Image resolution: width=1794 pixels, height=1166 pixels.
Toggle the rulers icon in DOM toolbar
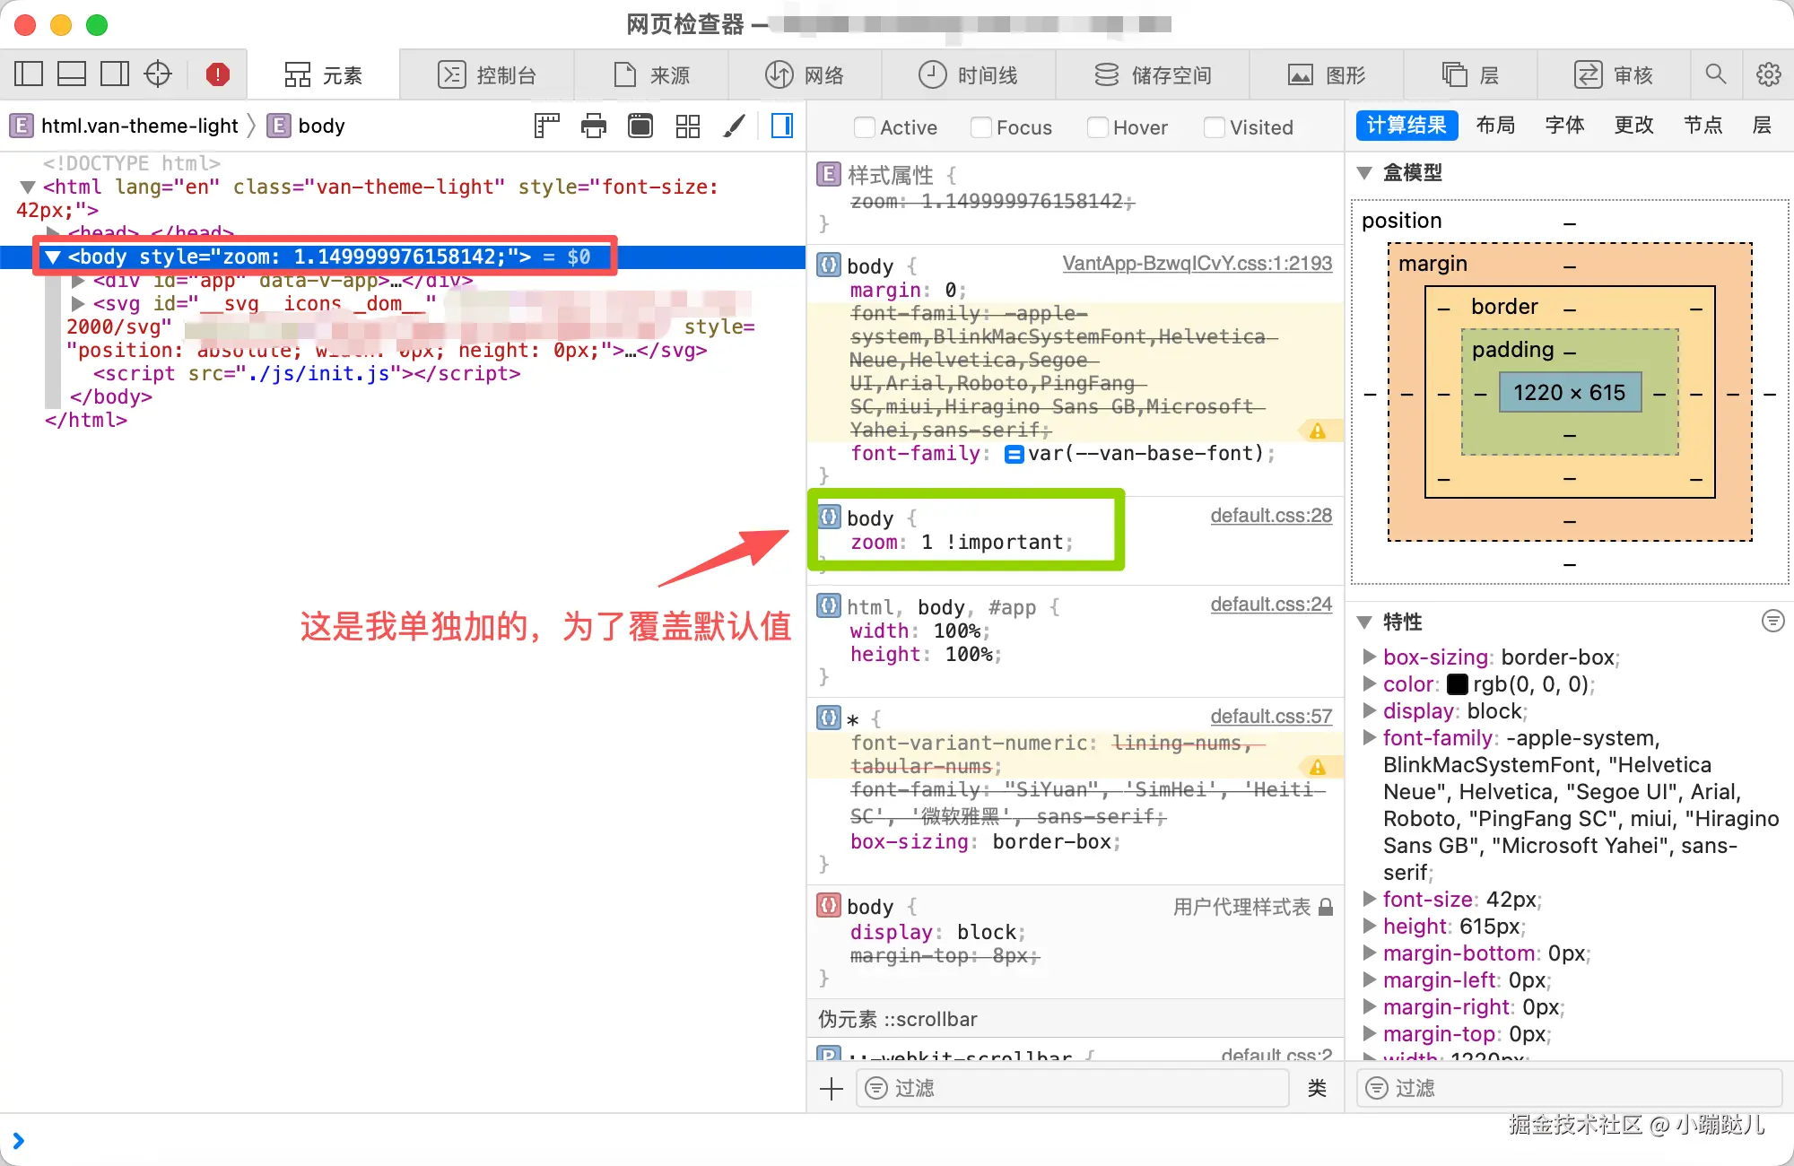[x=545, y=126]
